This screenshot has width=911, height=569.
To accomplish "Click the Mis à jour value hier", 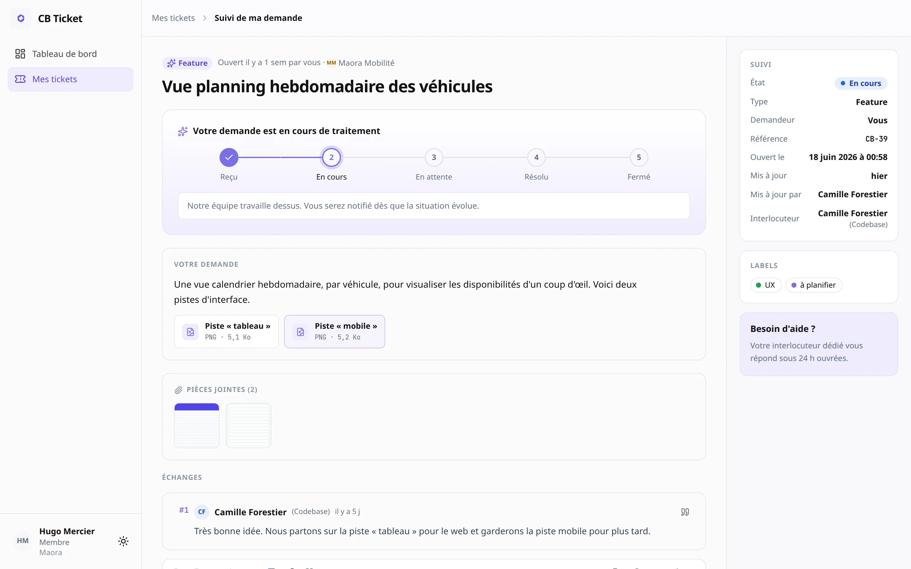I will (879, 176).
